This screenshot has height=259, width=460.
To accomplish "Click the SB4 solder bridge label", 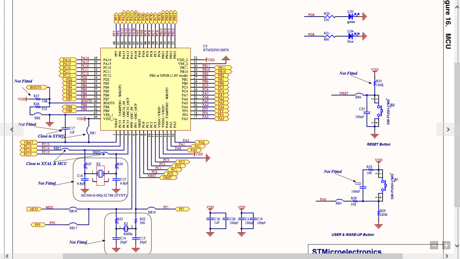I will 358,97.
